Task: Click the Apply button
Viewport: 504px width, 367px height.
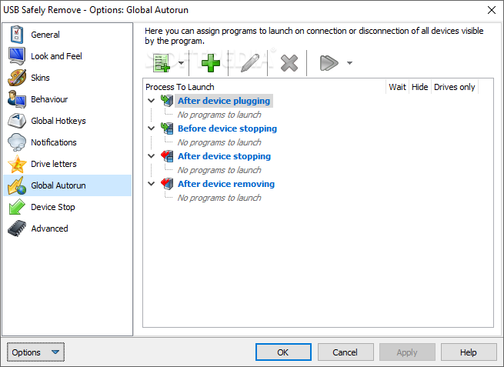Action: click(x=407, y=352)
